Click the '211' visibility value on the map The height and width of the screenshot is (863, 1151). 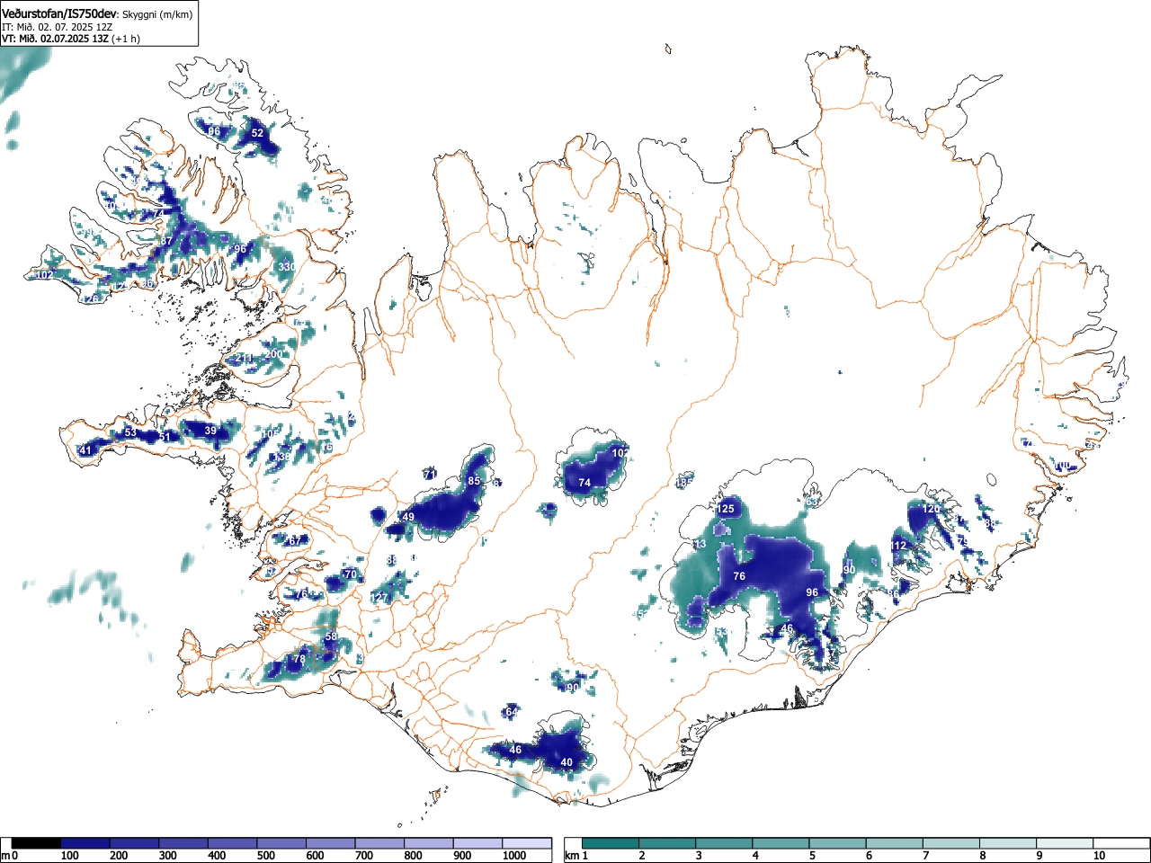click(x=245, y=359)
